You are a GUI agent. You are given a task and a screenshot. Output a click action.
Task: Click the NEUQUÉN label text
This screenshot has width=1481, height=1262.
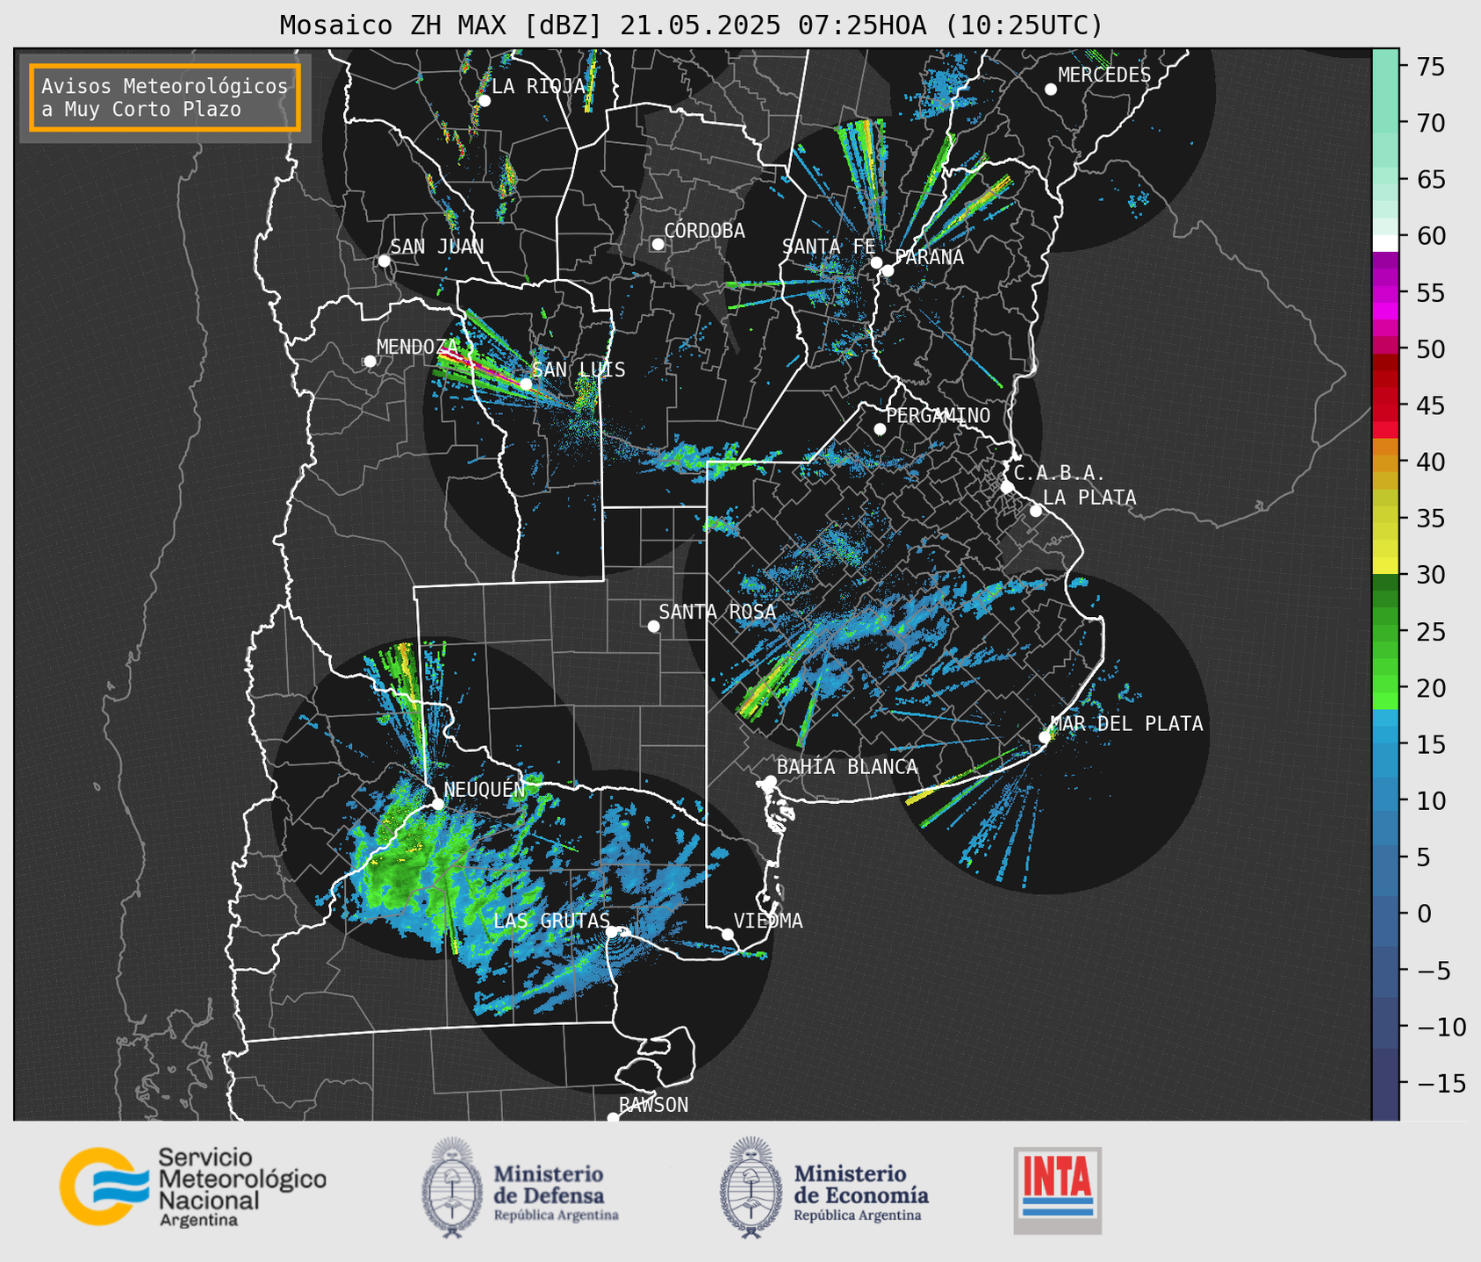click(485, 789)
